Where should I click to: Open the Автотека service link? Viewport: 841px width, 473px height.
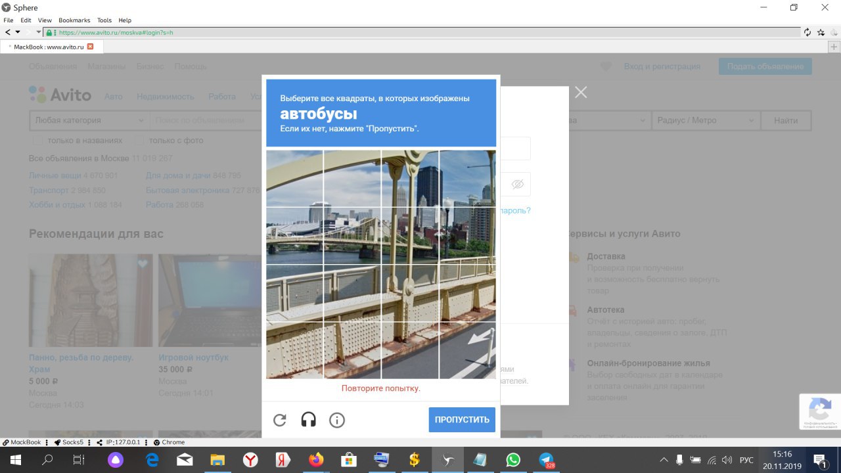(606, 309)
